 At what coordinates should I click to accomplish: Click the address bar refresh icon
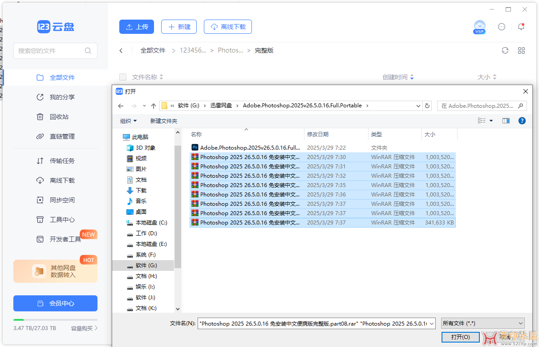click(427, 106)
